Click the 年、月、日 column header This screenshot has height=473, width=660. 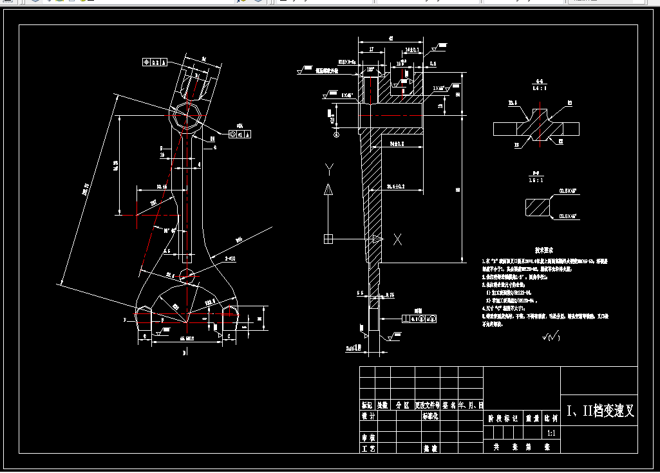[471, 405]
